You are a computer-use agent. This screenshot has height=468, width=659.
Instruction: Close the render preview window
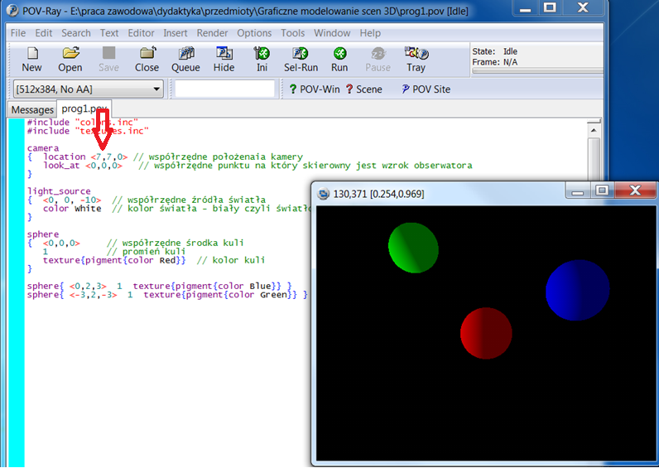[635, 191]
